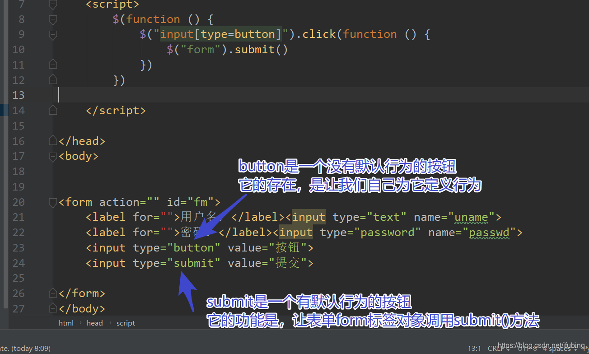Click type="text" on line 21

370,217
